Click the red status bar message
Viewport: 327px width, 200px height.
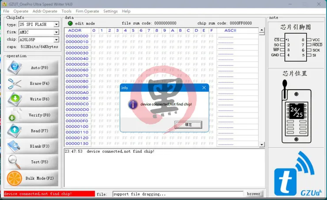point(49,194)
